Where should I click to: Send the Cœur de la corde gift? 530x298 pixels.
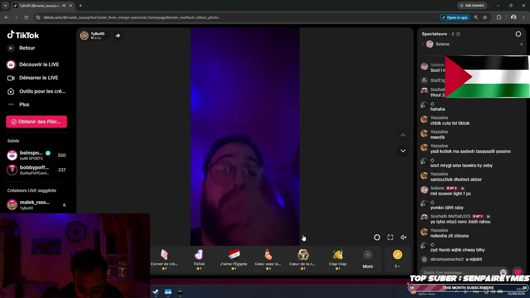303,260
